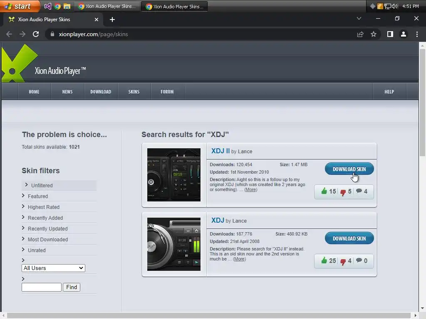426x319 pixels.
Task: Close the Xion Audio Player Skins browser tab
Action: (97, 20)
